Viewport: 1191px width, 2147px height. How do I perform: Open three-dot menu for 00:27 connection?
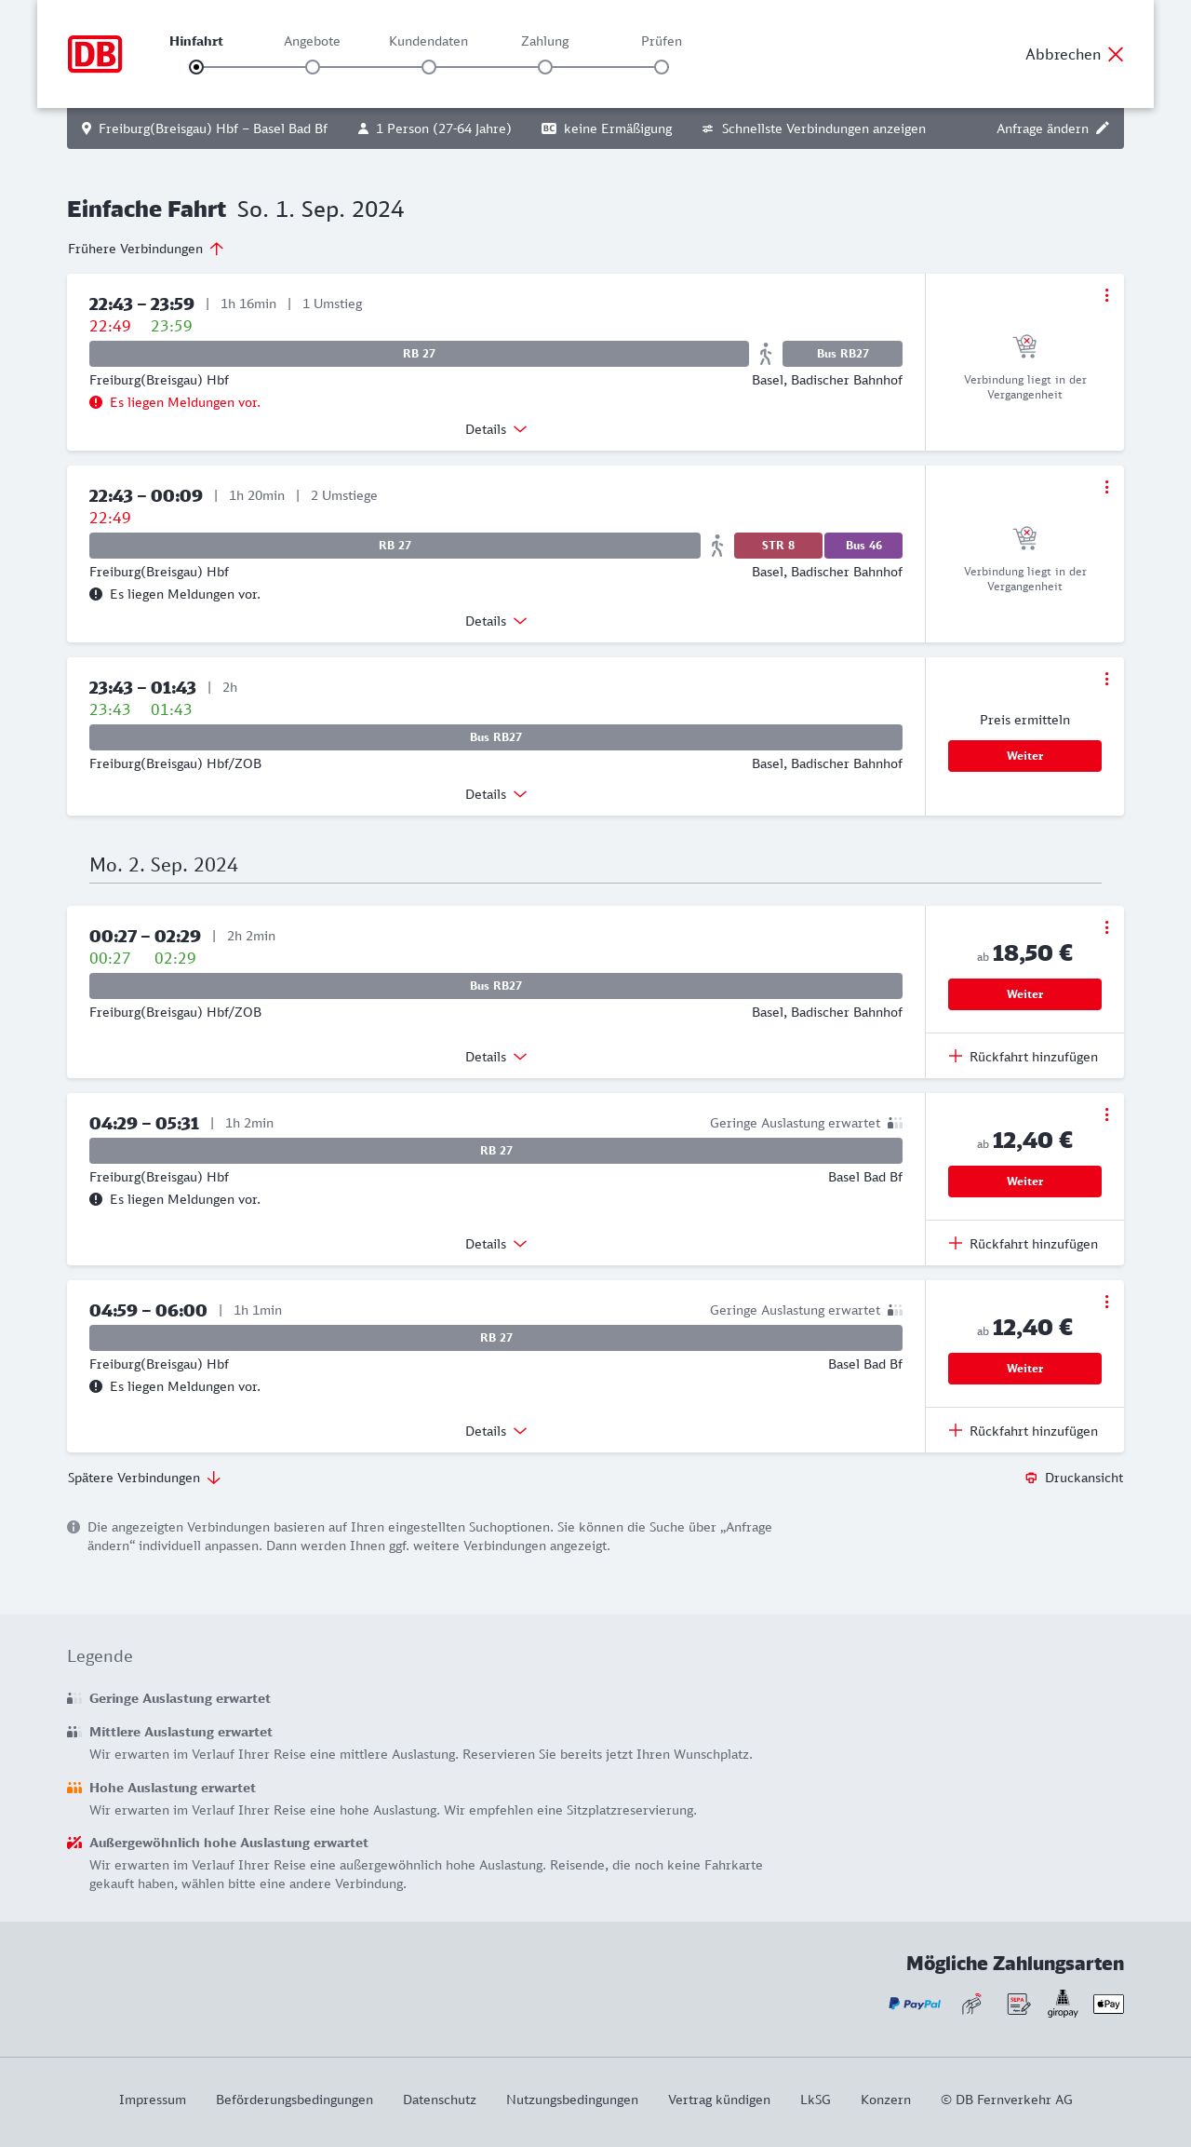(x=1106, y=927)
